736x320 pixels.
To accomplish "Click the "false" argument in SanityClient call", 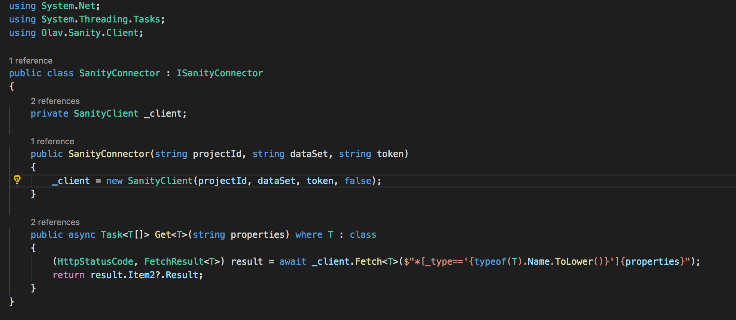I will tap(358, 181).
